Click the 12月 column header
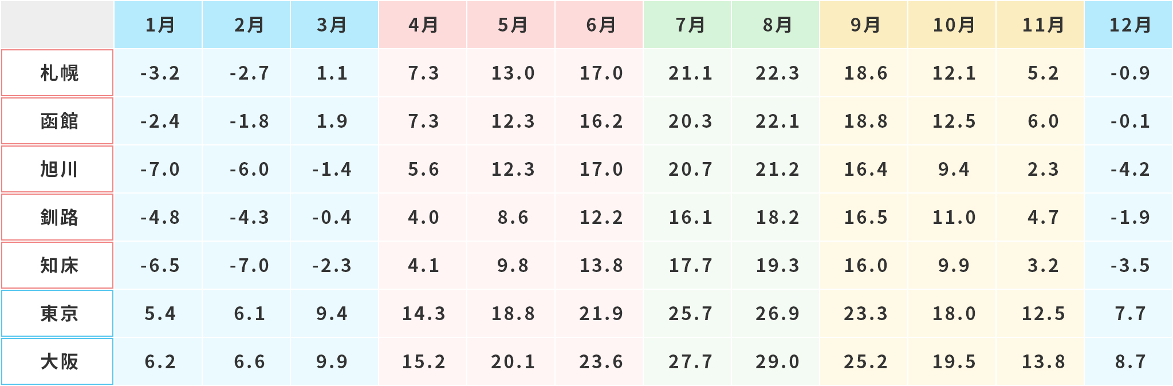The image size is (1173, 386). tap(1129, 25)
